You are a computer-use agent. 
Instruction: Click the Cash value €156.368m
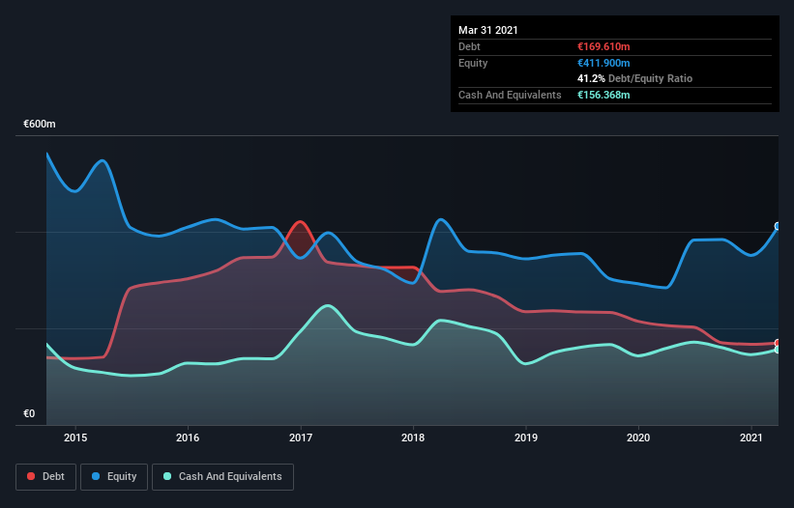pos(603,95)
